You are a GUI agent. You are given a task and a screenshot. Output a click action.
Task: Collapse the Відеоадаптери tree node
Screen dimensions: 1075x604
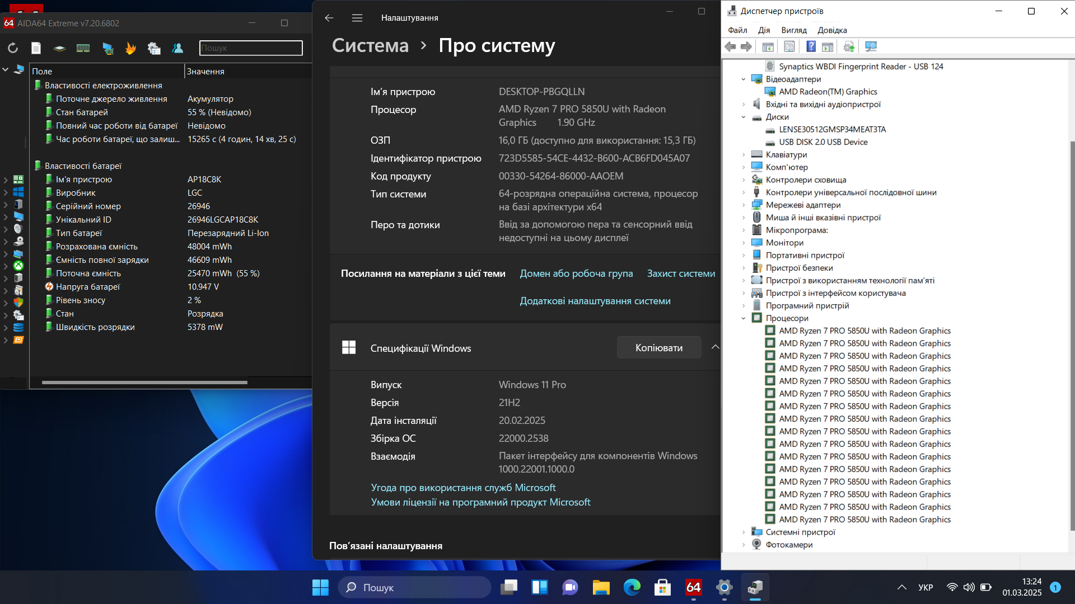(x=744, y=79)
